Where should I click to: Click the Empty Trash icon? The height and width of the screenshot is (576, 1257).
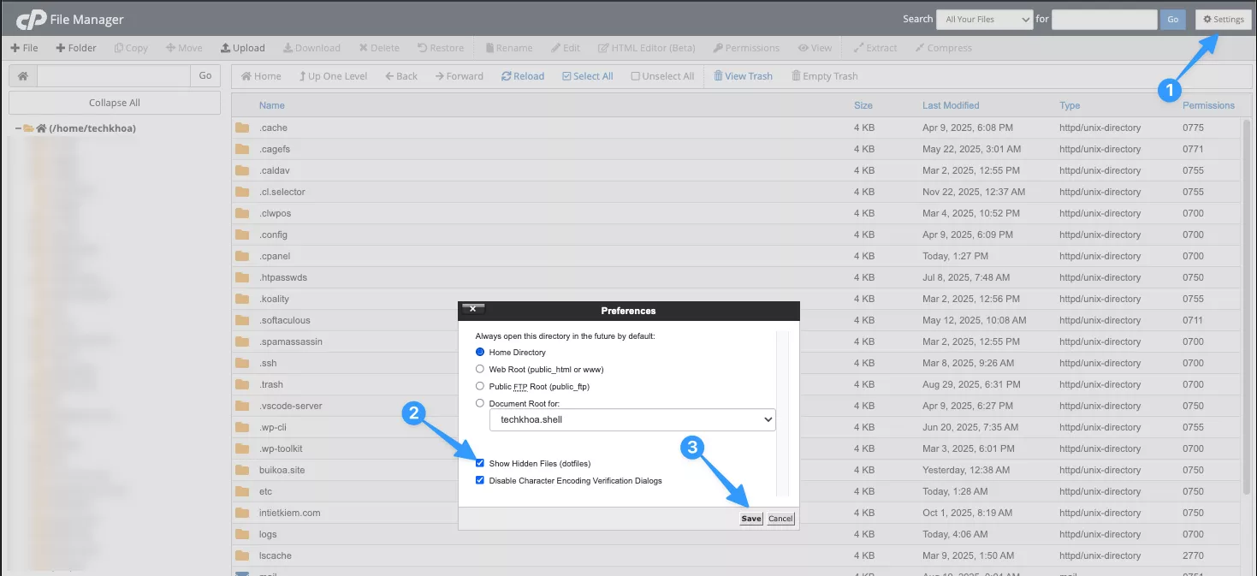[823, 75]
